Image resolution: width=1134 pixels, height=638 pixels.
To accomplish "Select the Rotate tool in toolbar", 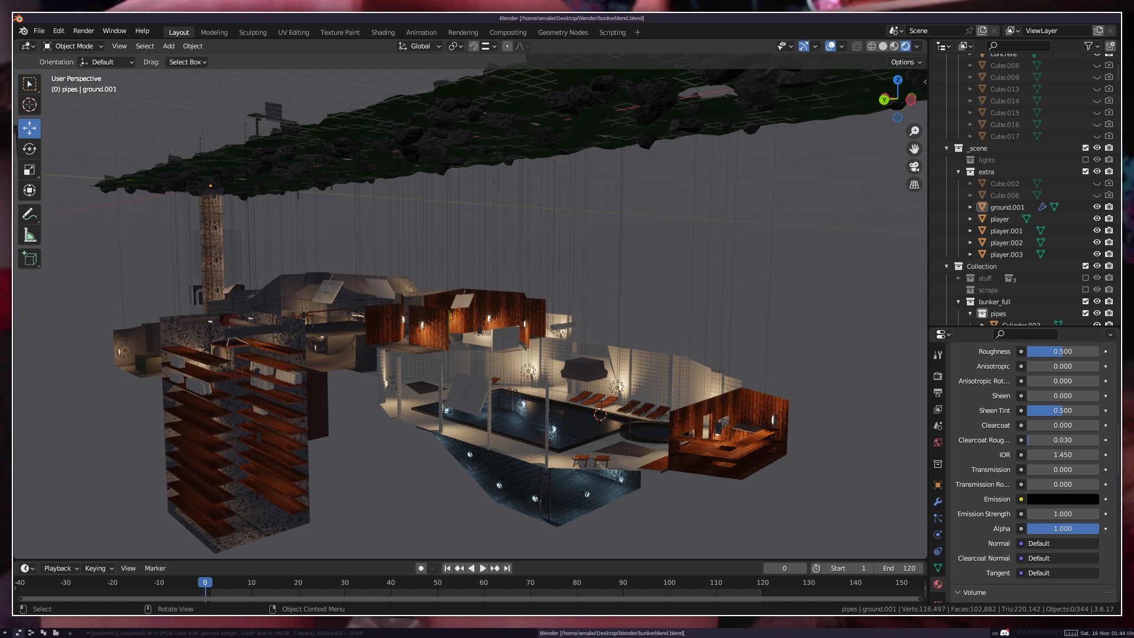I will coord(30,149).
